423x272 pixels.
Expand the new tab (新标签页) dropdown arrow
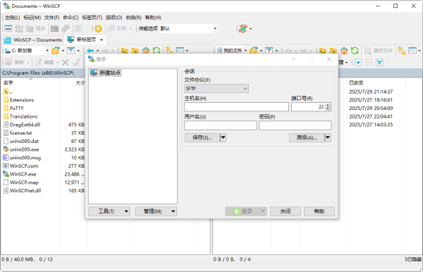tap(102, 40)
